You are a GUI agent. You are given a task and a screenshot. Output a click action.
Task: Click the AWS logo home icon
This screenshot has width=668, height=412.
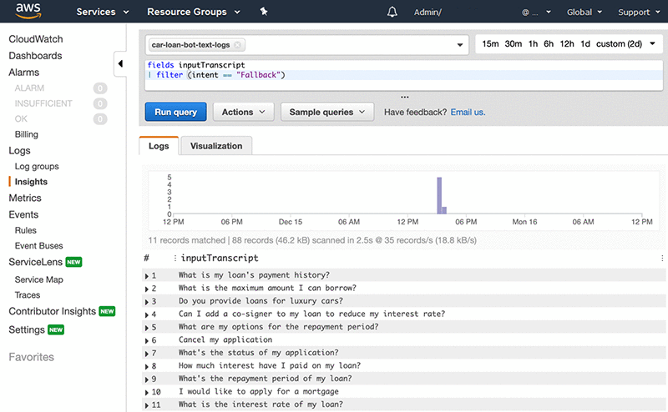[29, 12]
